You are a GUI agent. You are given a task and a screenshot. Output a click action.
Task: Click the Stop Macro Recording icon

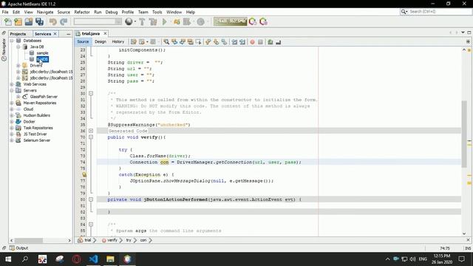260,42
